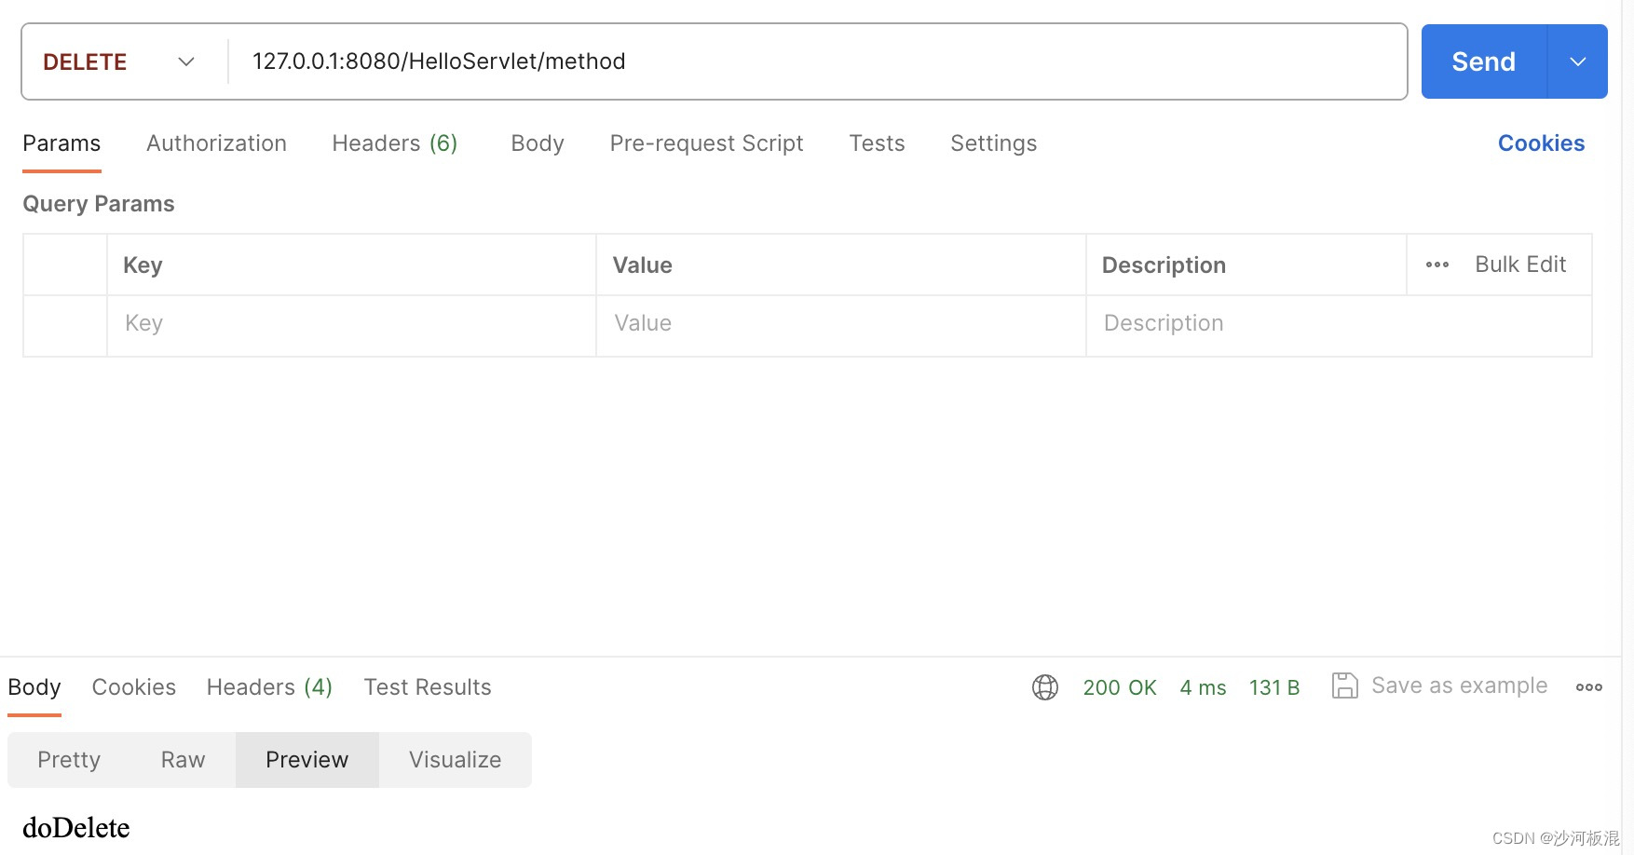
Task: Switch response view to Raw
Action: click(182, 759)
